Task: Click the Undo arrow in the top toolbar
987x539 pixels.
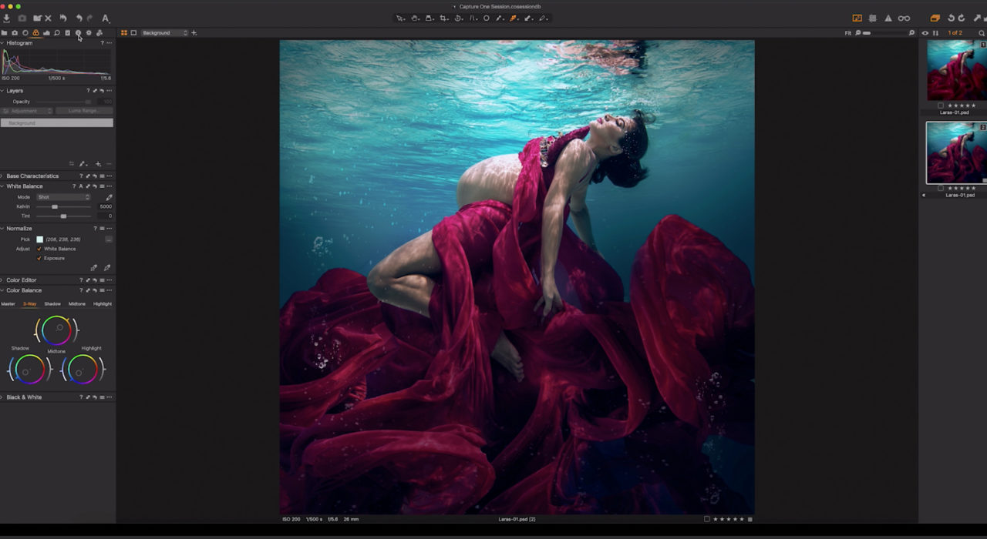Action: [79, 18]
